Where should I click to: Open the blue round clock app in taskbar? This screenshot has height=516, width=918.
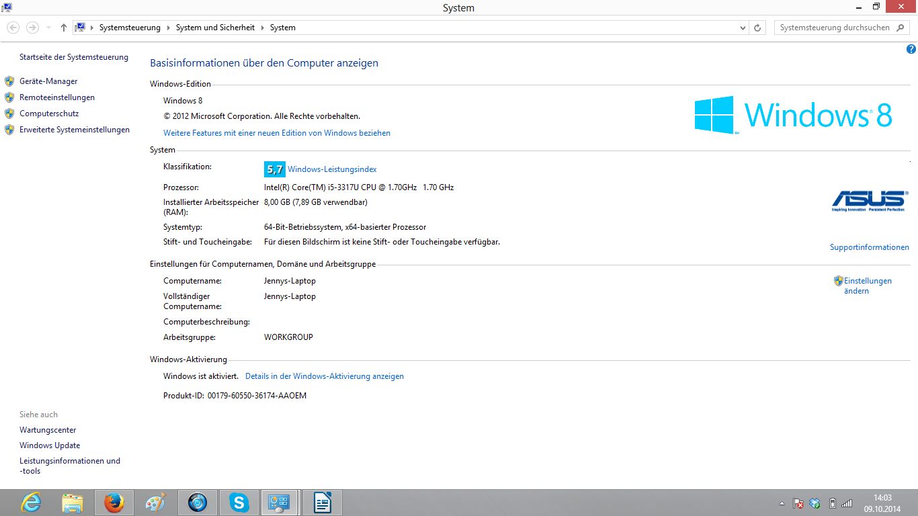[x=198, y=503]
